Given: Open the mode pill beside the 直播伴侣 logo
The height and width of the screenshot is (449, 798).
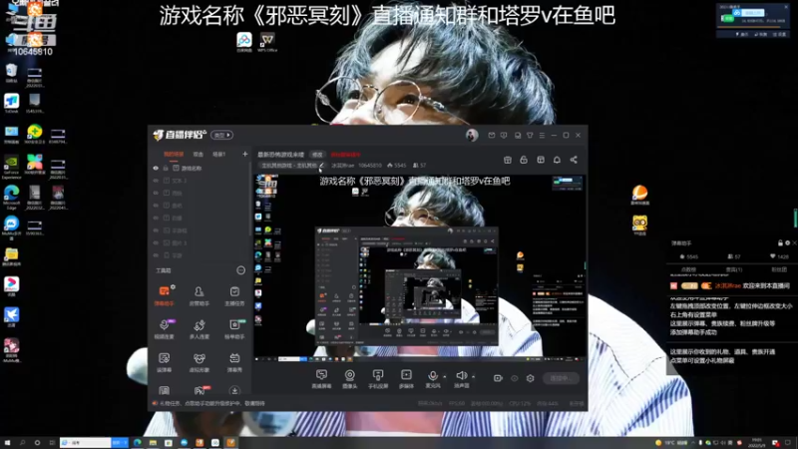Looking at the screenshot, I should click(221, 135).
